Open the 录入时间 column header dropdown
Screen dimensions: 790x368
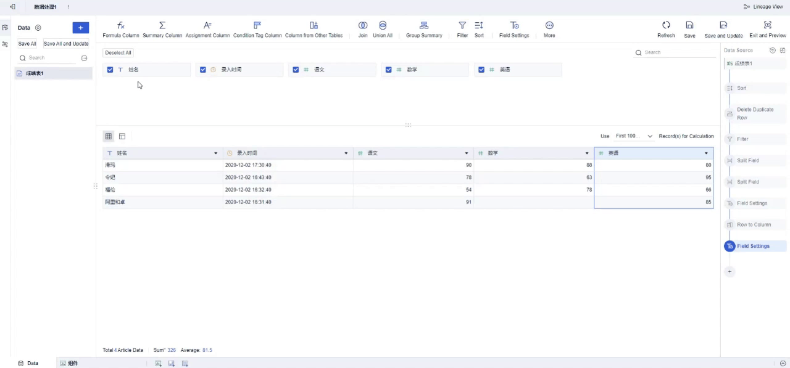pos(346,153)
